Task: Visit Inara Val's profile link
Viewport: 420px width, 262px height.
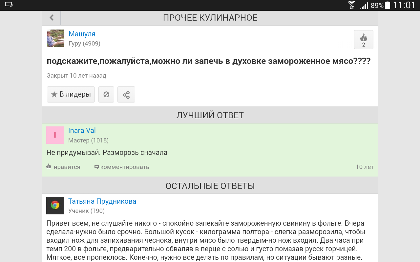Action: 82,130
